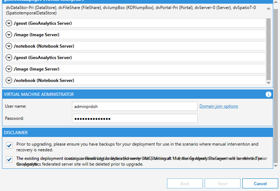Open the Domain join options link
The width and height of the screenshot is (280, 191).
(219, 106)
